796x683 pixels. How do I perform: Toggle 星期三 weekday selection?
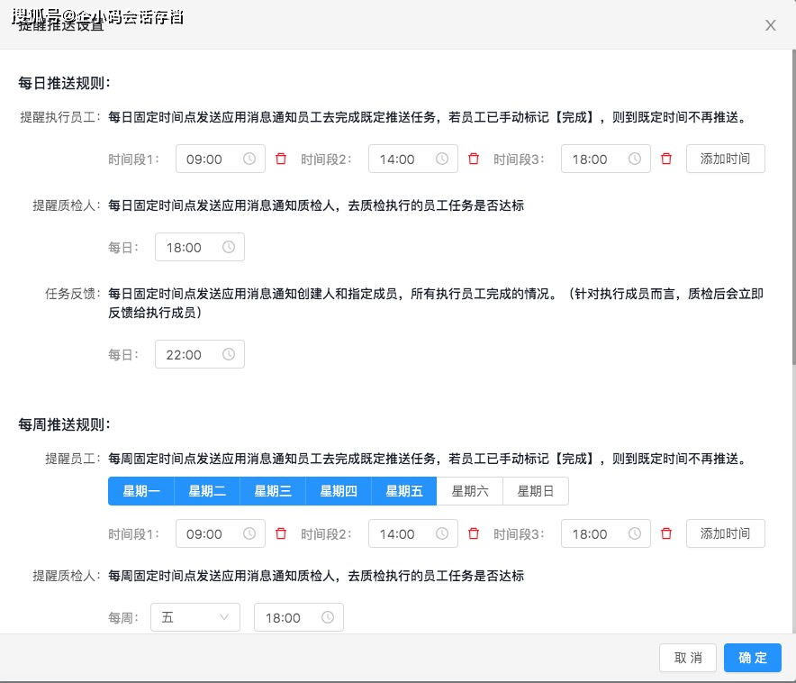(x=273, y=491)
